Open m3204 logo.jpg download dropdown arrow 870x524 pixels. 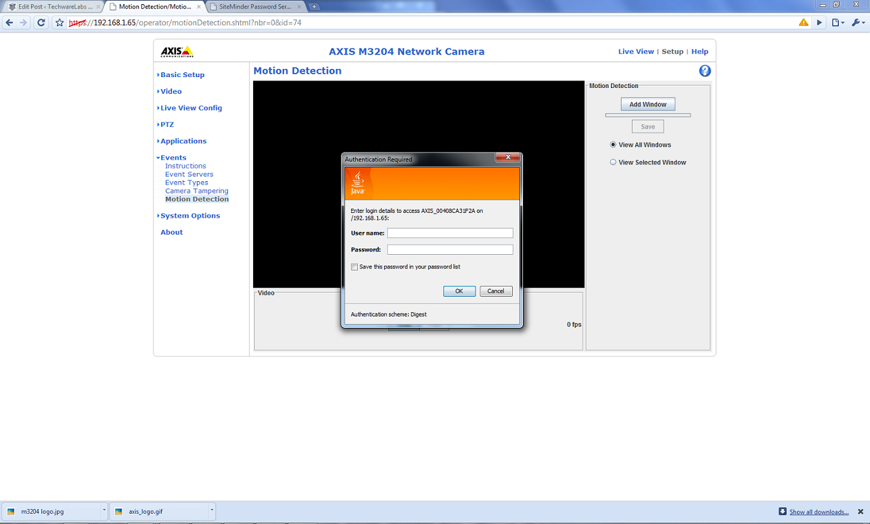104,511
